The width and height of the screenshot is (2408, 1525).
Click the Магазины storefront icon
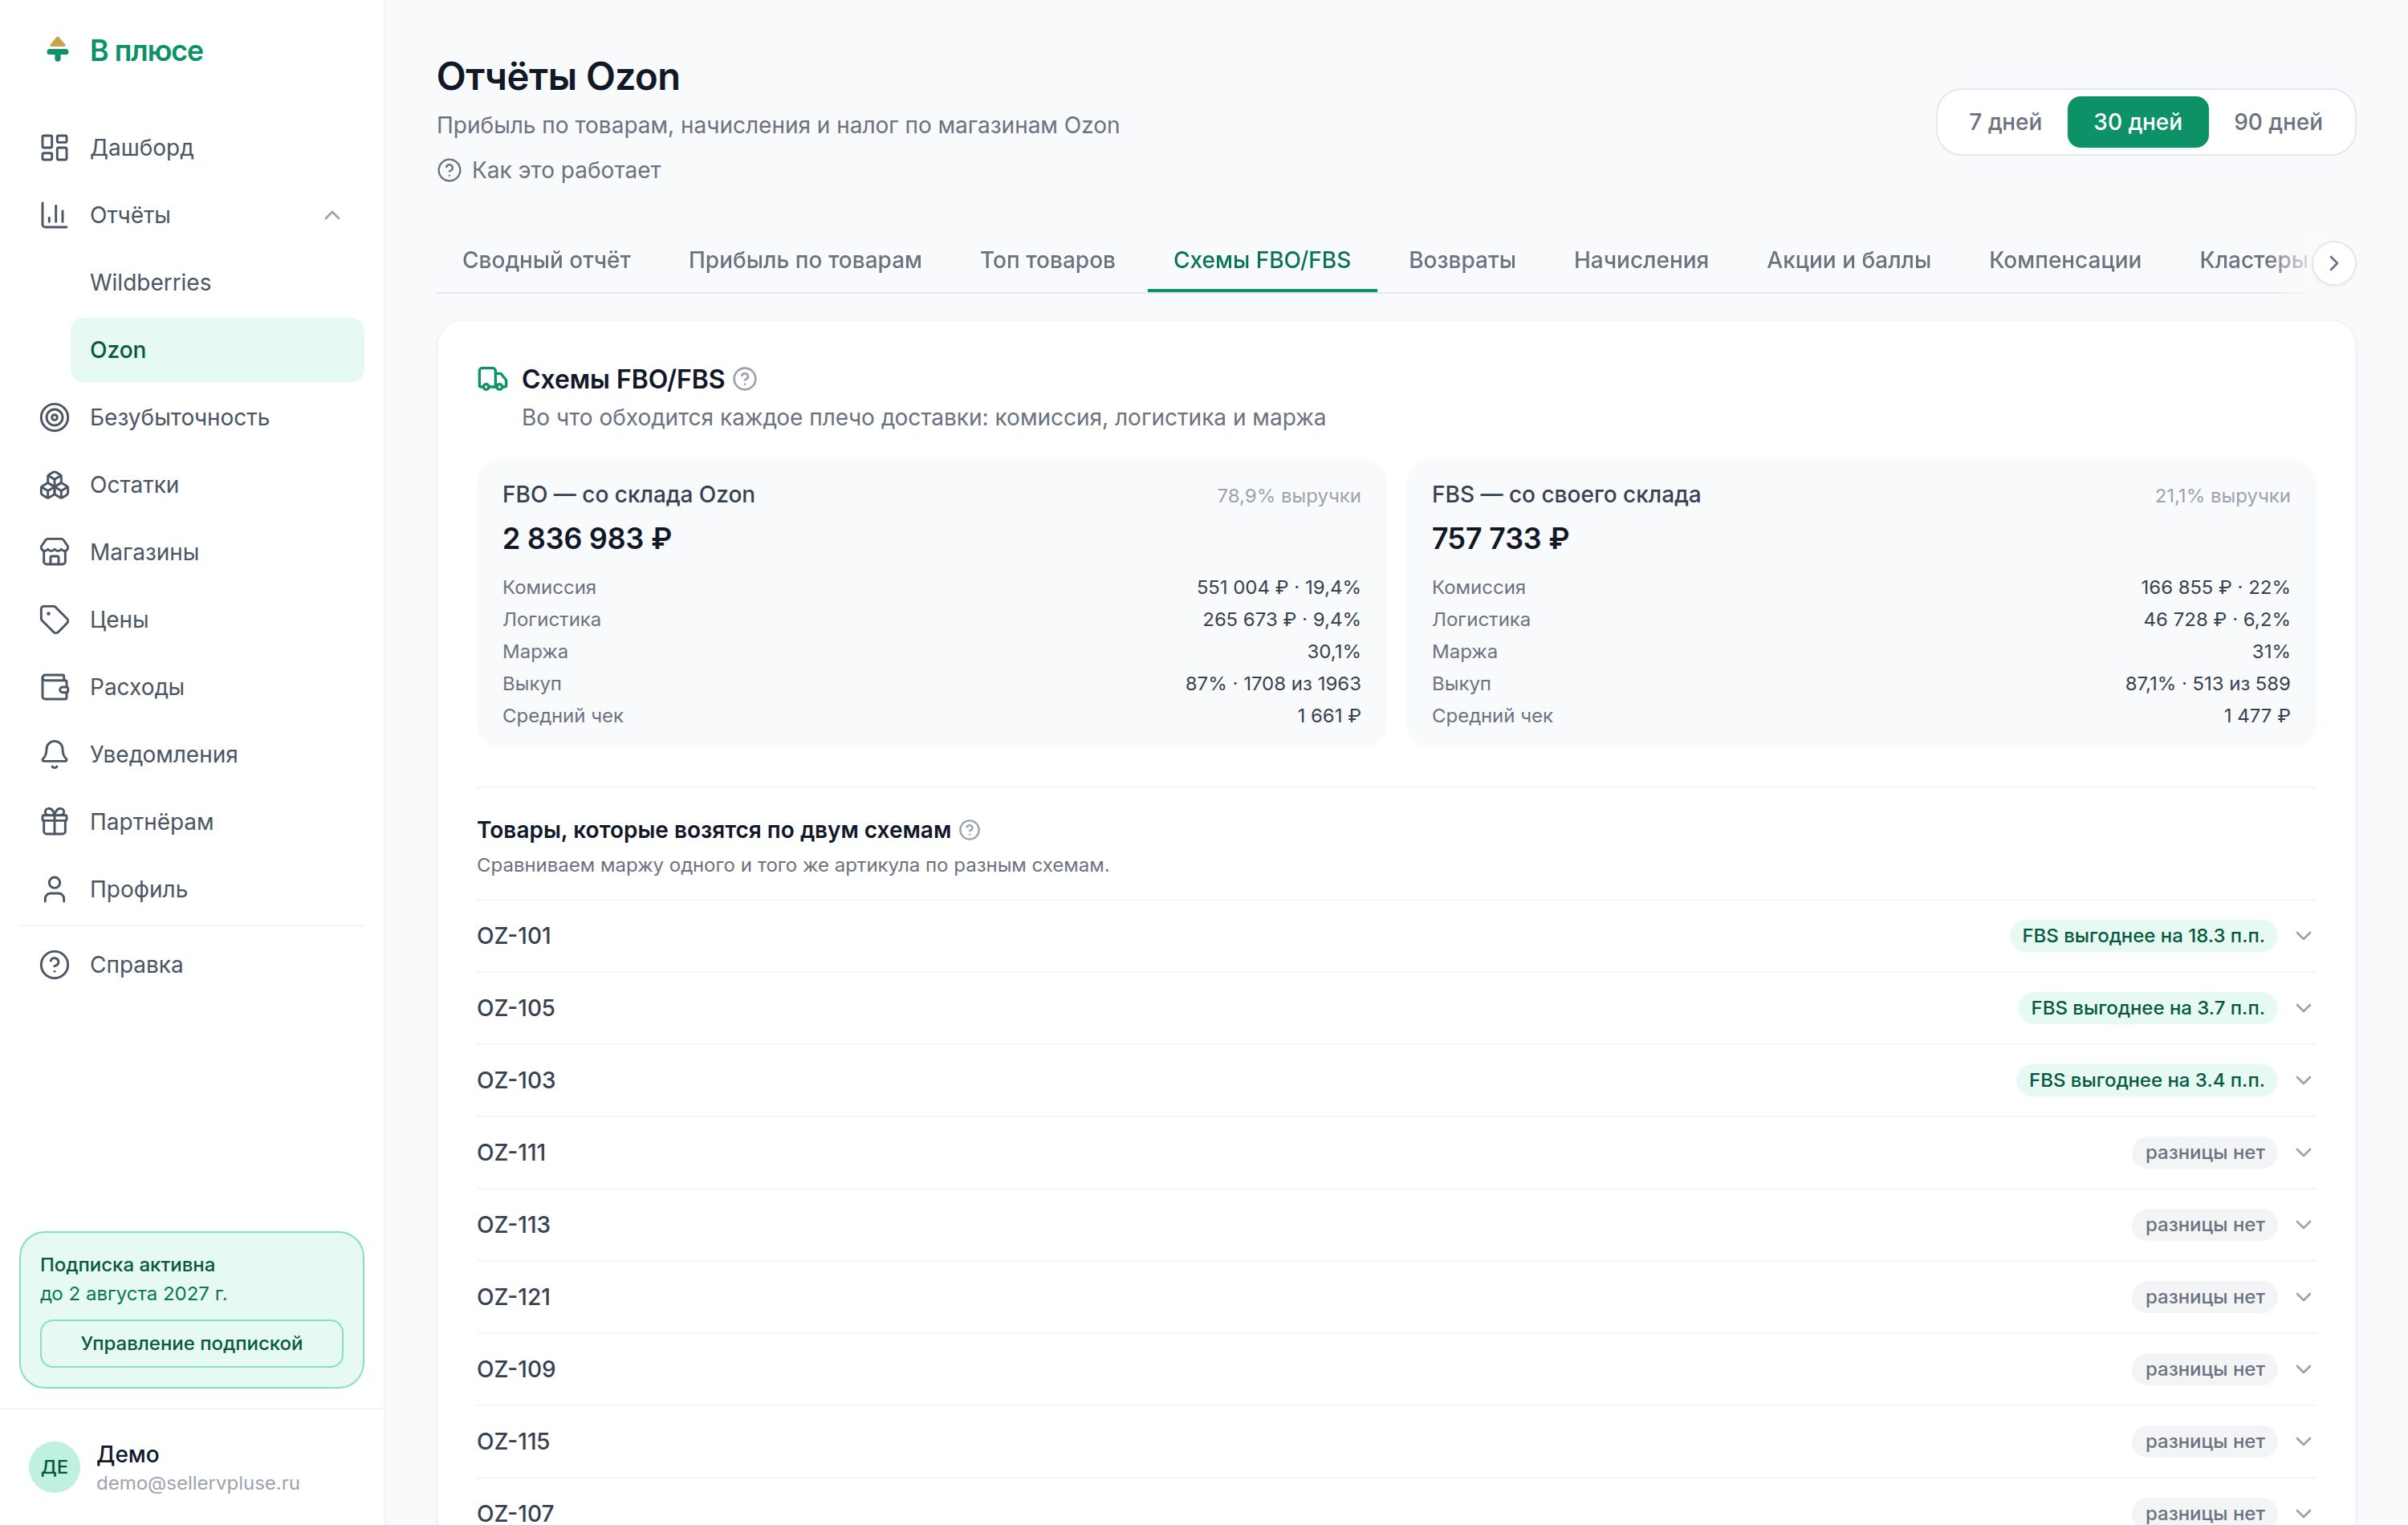coord(54,552)
